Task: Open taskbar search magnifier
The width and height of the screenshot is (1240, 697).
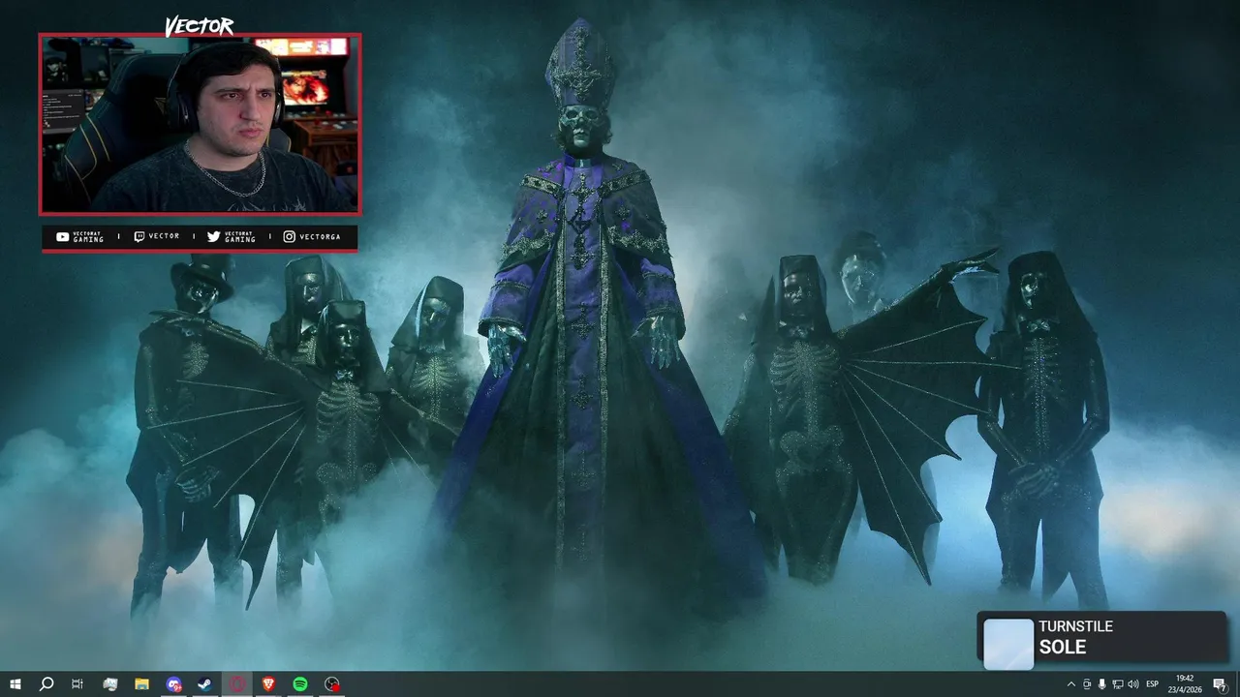Action: [x=46, y=684]
